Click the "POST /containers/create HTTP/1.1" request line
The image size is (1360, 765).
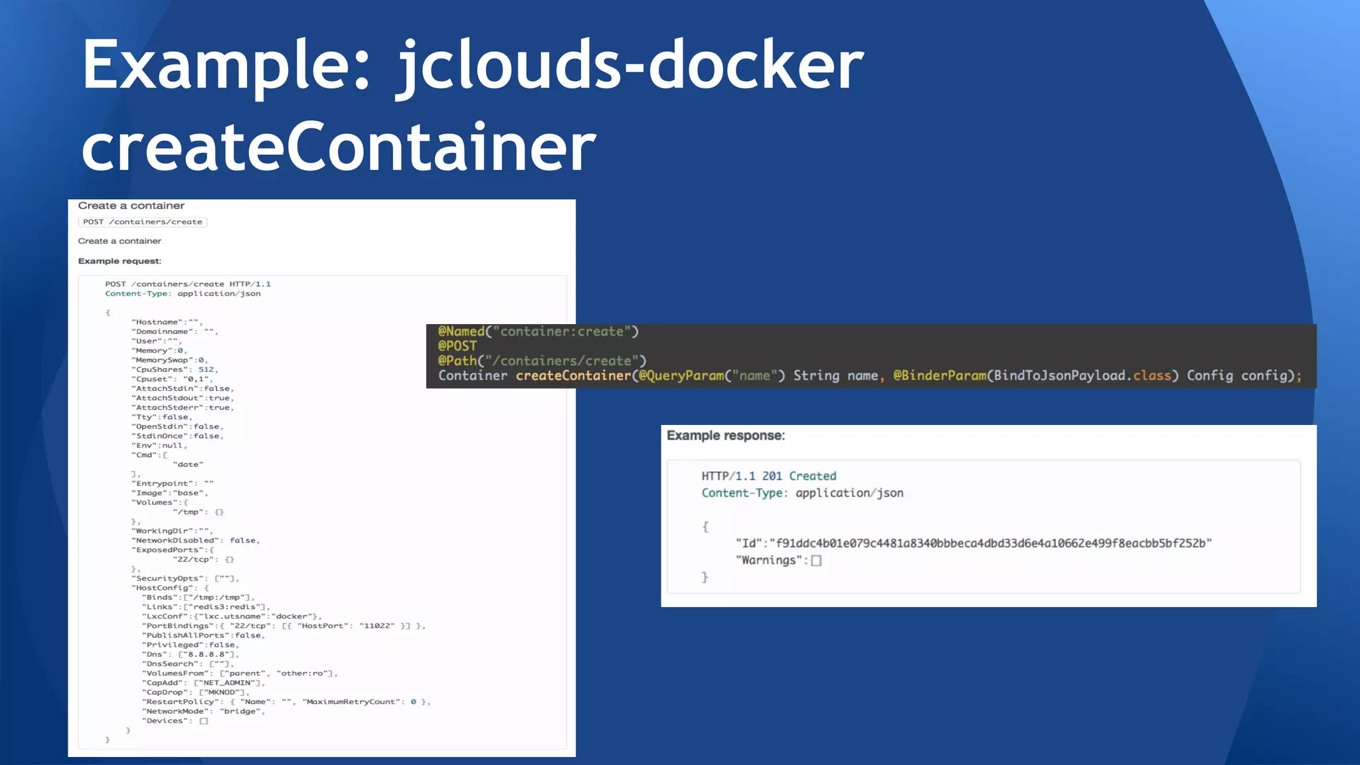(x=188, y=284)
